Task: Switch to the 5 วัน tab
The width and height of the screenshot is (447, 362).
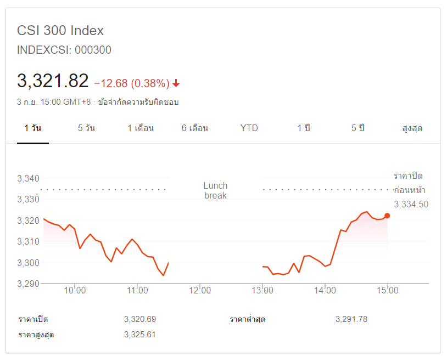Action: click(87, 128)
